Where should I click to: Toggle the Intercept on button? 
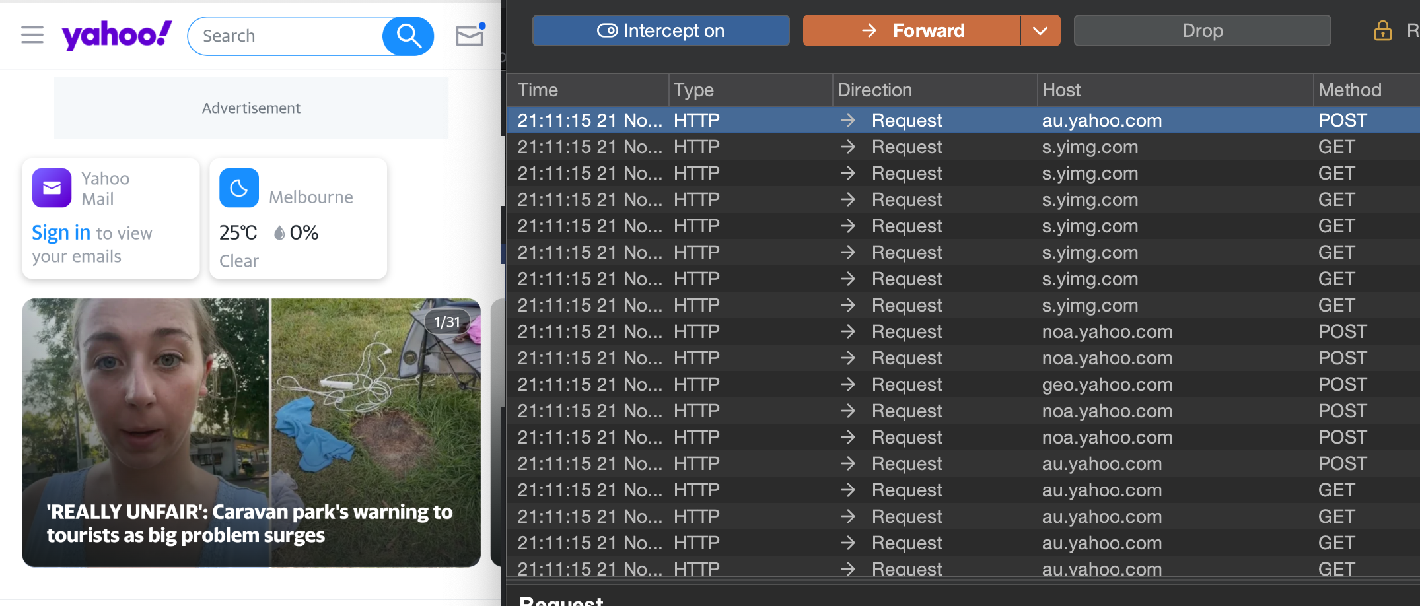[660, 31]
